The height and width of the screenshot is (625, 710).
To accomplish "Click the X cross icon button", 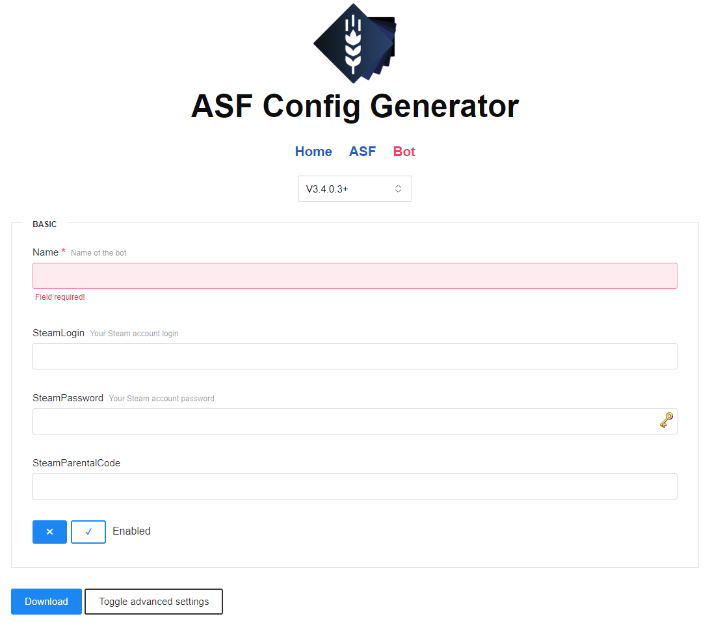I will [50, 532].
